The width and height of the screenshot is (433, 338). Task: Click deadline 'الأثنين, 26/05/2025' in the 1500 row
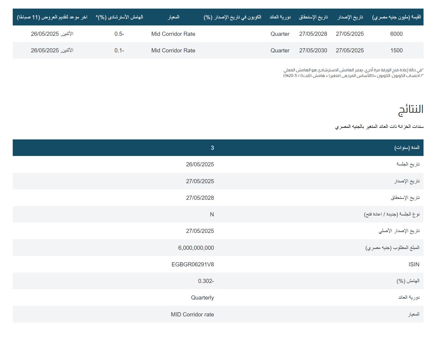[x=52, y=50]
